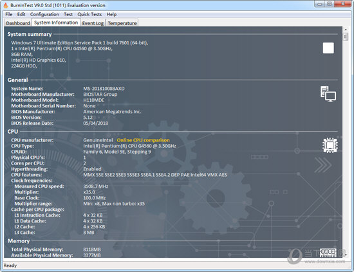The image size is (354, 272).
Task: Click the System summary heading
Action: click(30, 34)
